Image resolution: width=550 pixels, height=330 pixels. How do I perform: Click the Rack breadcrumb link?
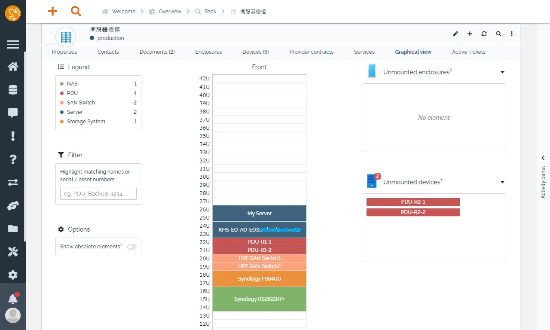[x=210, y=12]
